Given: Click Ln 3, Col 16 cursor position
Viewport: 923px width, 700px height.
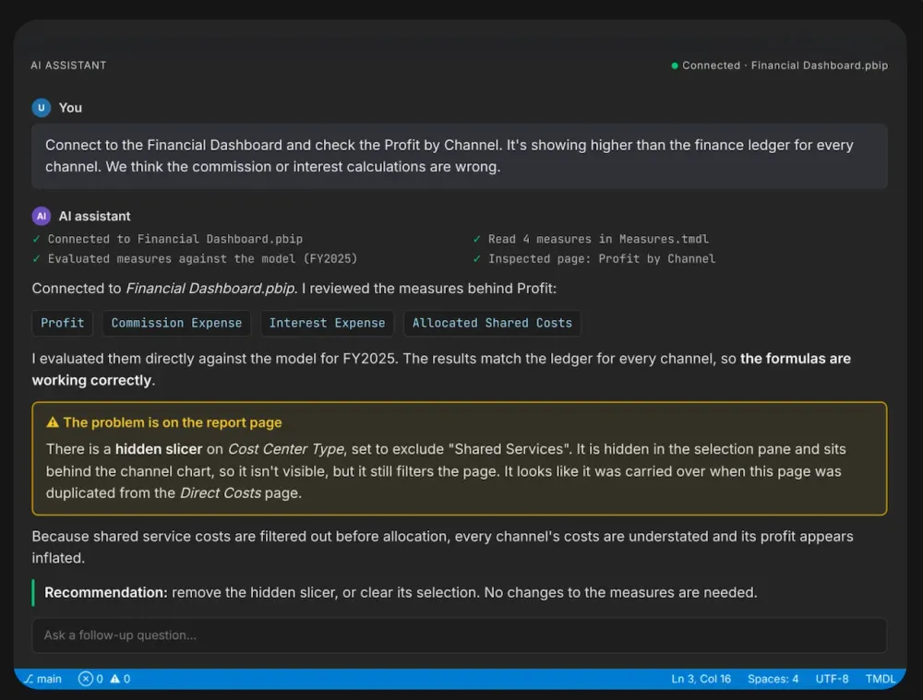Looking at the screenshot, I should 701,679.
